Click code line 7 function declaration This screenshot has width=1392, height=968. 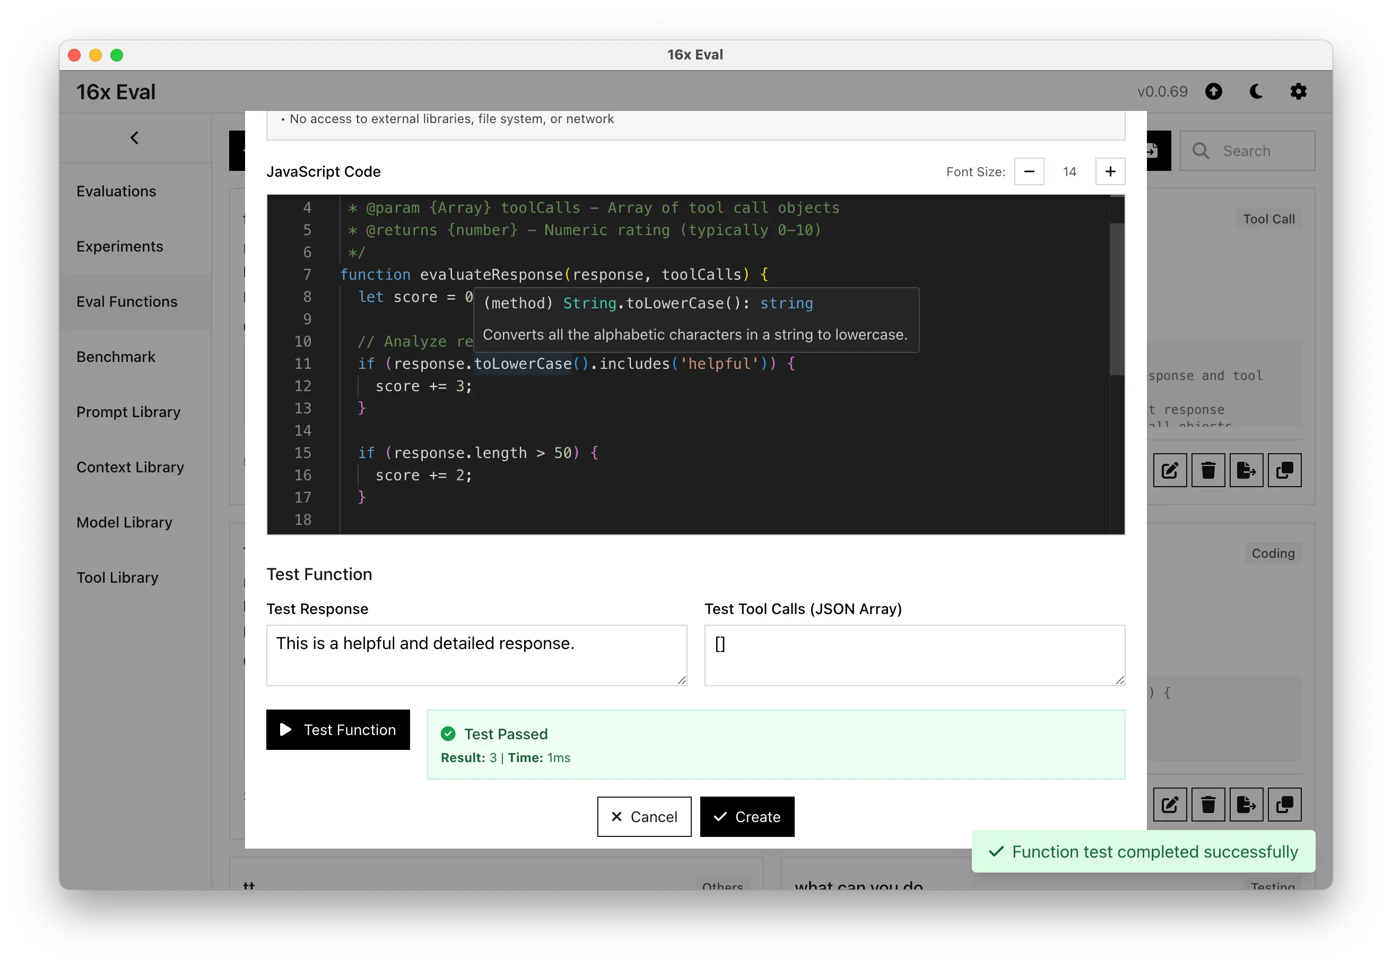554,275
